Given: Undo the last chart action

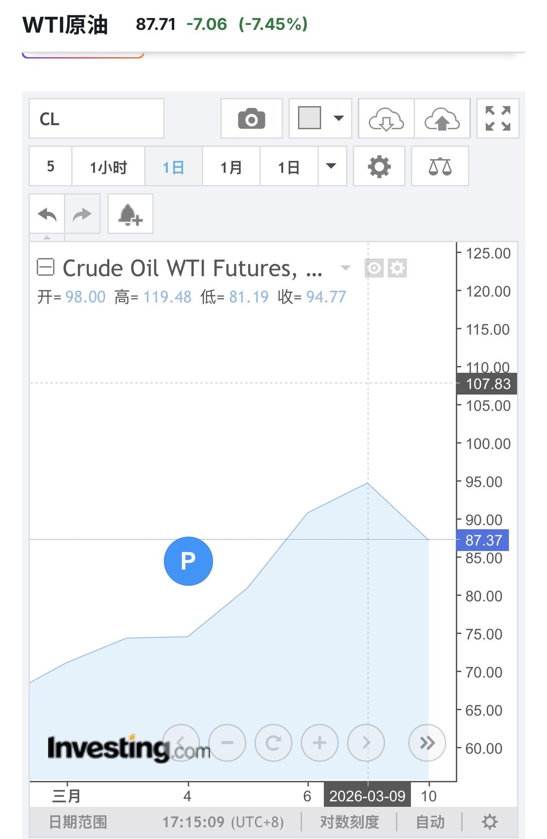Looking at the screenshot, I should tap(47, 214).
